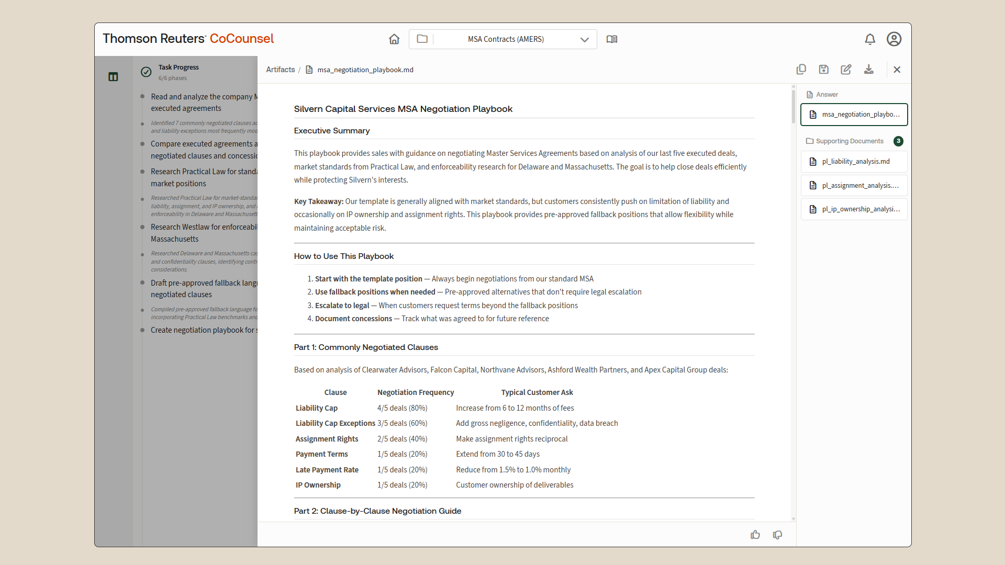Give thumbs down feedback
Screen dimensions: 1005x565
pyautogui.click(x=777, y=535)
